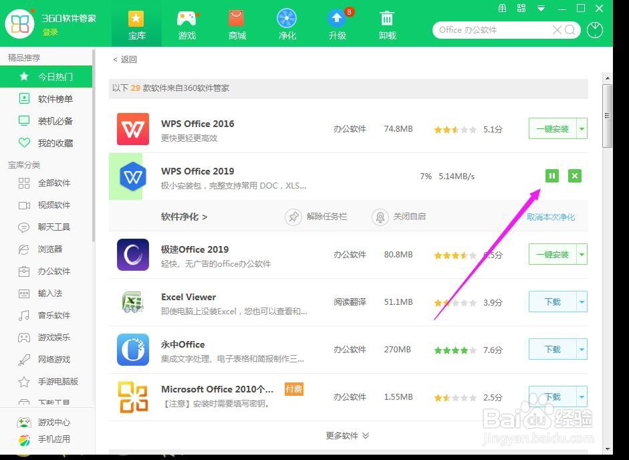Expand download options for Microsoft Office 2010
629x460 pixels.
[582, 396]
